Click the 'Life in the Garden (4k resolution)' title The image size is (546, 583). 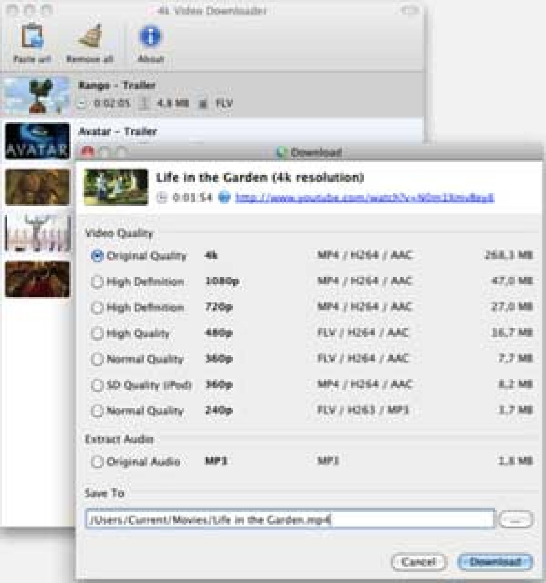260,178
